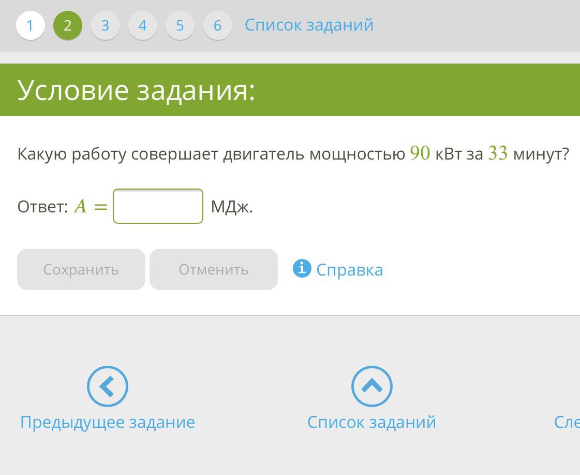Open the "Справка" help link
This screenshot has height=475, width=580.
pos(349,270)
